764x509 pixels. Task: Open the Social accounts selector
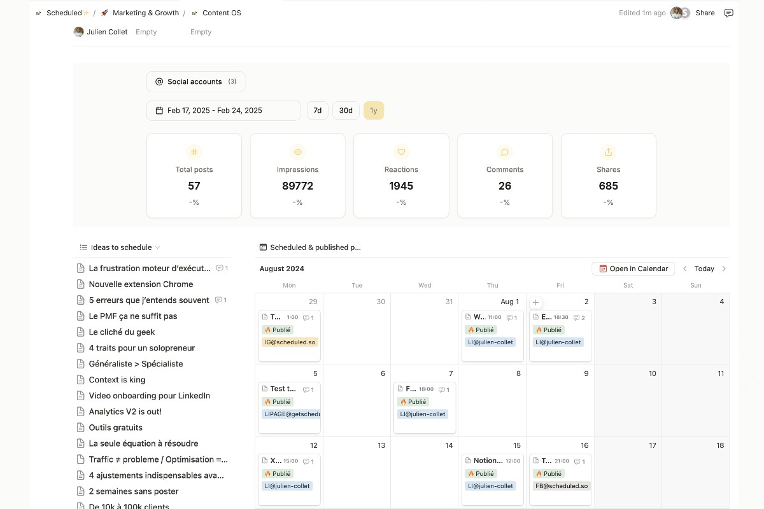195,81
